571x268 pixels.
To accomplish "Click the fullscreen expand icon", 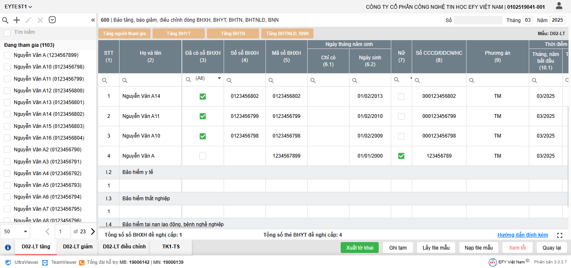I will click(560, 235).
